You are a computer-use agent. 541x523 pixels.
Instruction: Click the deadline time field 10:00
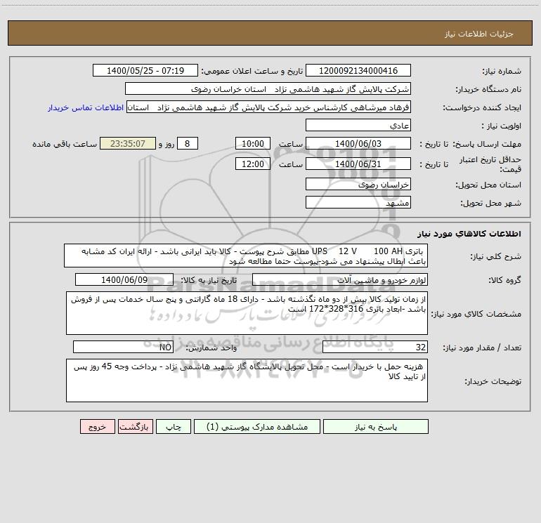pos(252,144)
